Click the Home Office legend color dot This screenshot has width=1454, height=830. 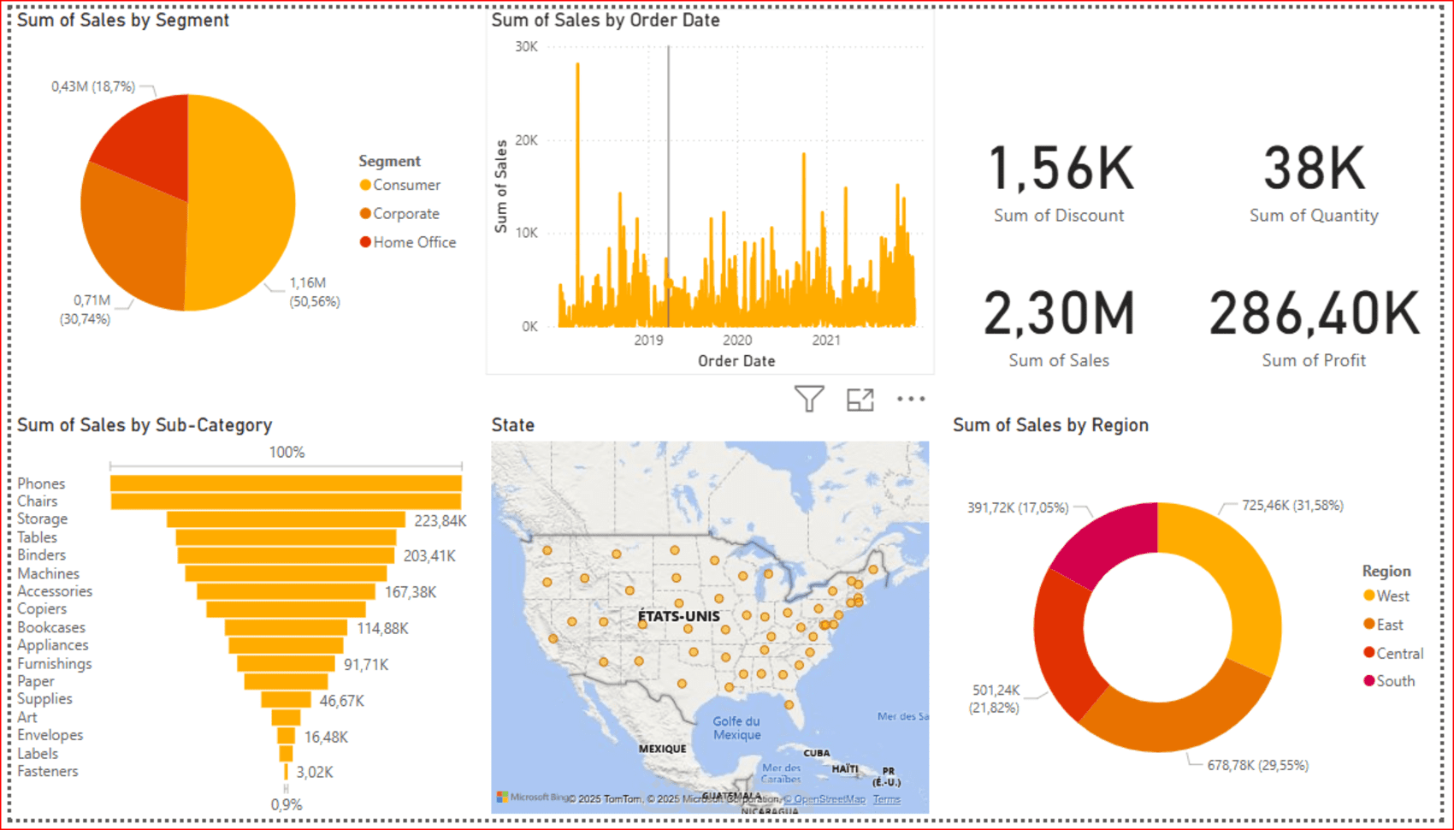[x=365, y=242]
